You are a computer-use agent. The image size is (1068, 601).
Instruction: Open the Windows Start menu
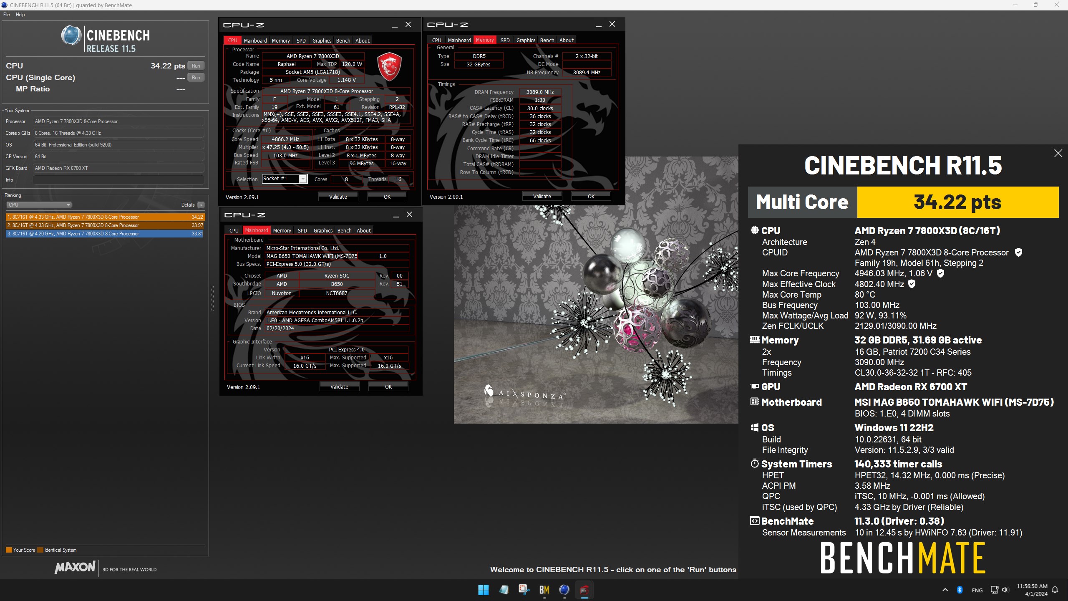click(x=483, y=590)
